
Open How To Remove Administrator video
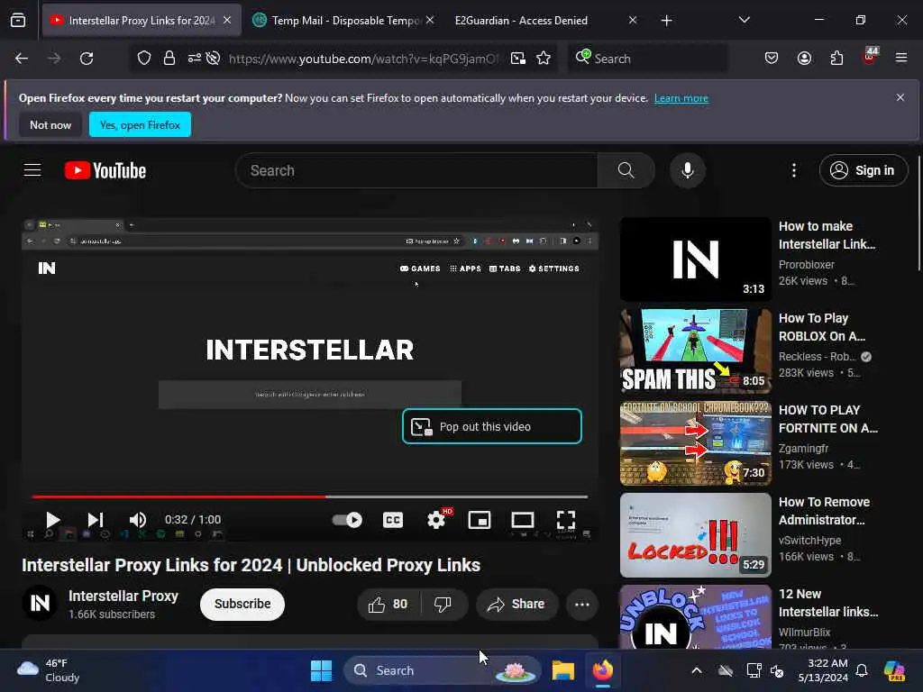[x=695, y=535]
